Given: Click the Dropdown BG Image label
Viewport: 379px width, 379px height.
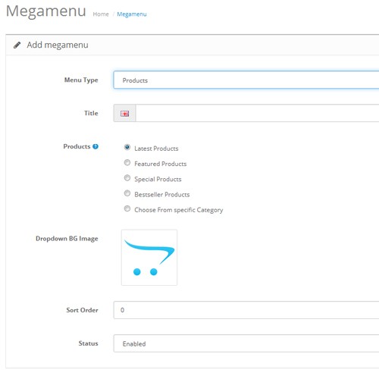Looking at the screenshot, I should pyautogui.click(x=67, y=239).
